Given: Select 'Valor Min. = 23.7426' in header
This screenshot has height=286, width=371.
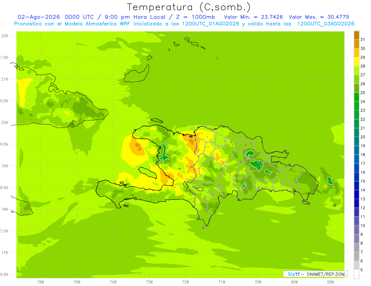Looking at the screenshot, I should coord(253,17).
